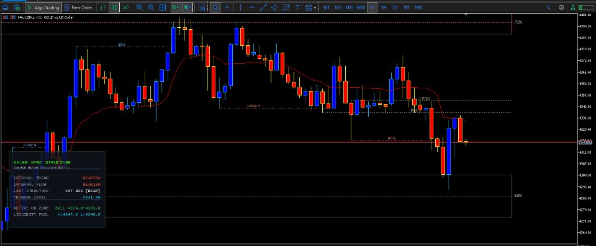The height and width of the screenshot is (246, 596).
Task: Click the top BOS structure label
Action: tap(122, 45)
